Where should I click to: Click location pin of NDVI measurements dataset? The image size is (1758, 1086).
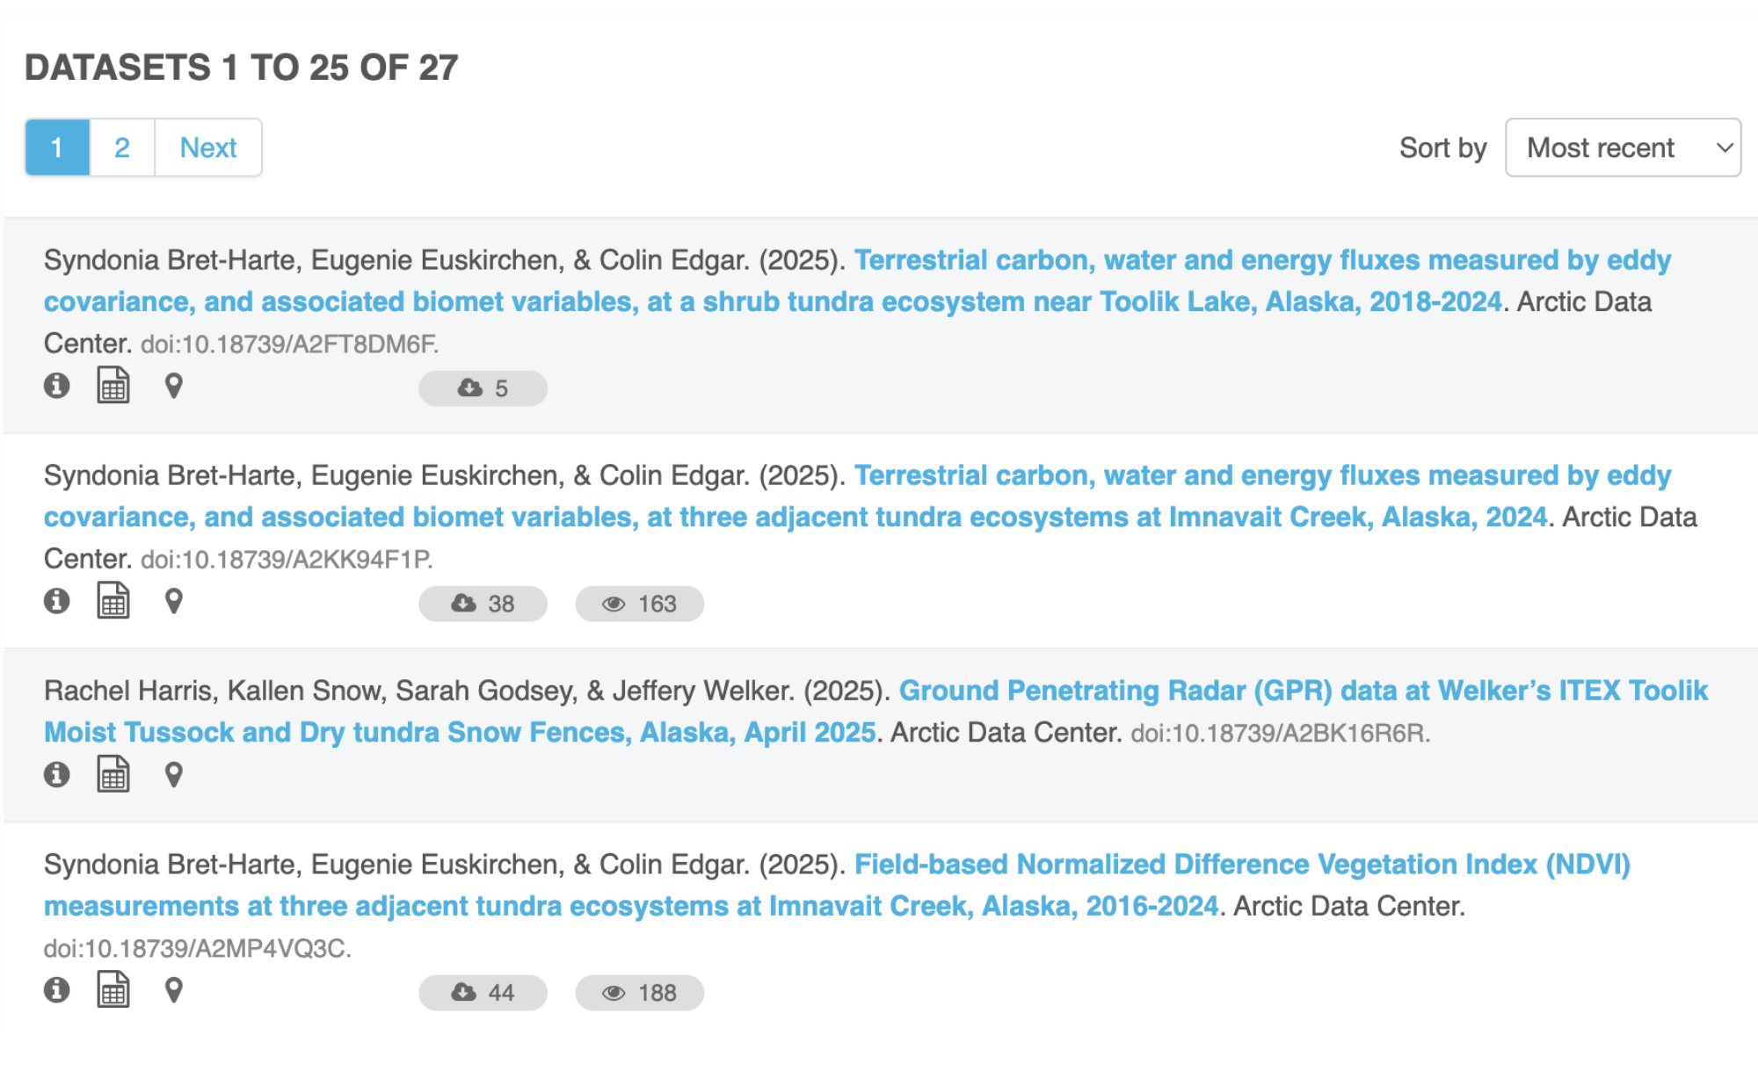(x=174, y=990)
